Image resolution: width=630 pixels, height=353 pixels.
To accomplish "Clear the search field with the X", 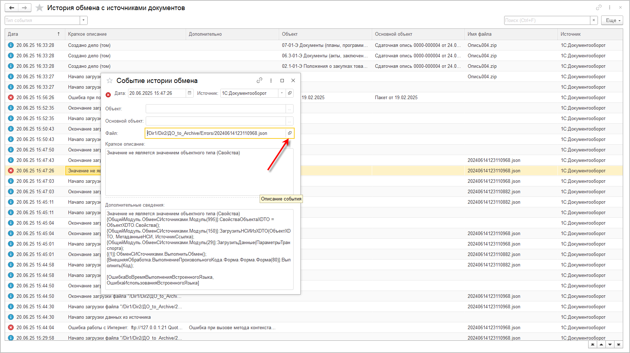I will (x=594, y=20).
